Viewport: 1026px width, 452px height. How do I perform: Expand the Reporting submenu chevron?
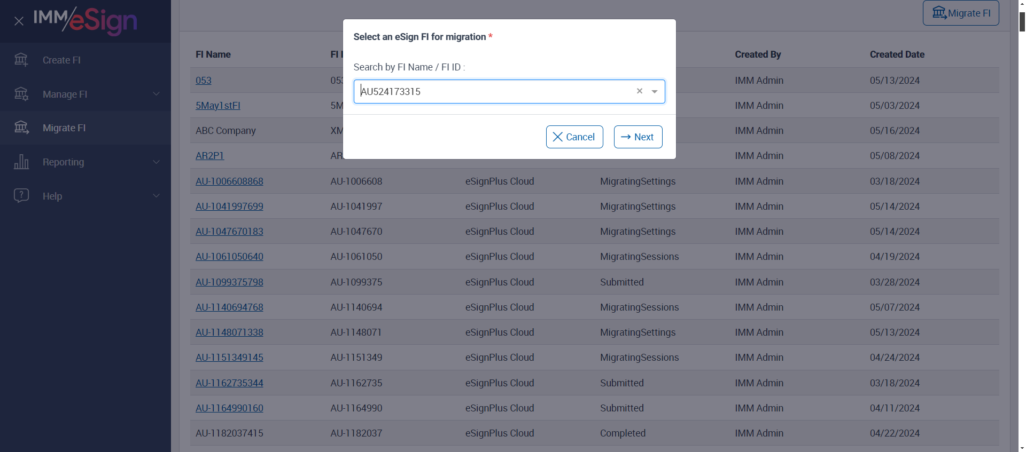(x=157, y=162)
